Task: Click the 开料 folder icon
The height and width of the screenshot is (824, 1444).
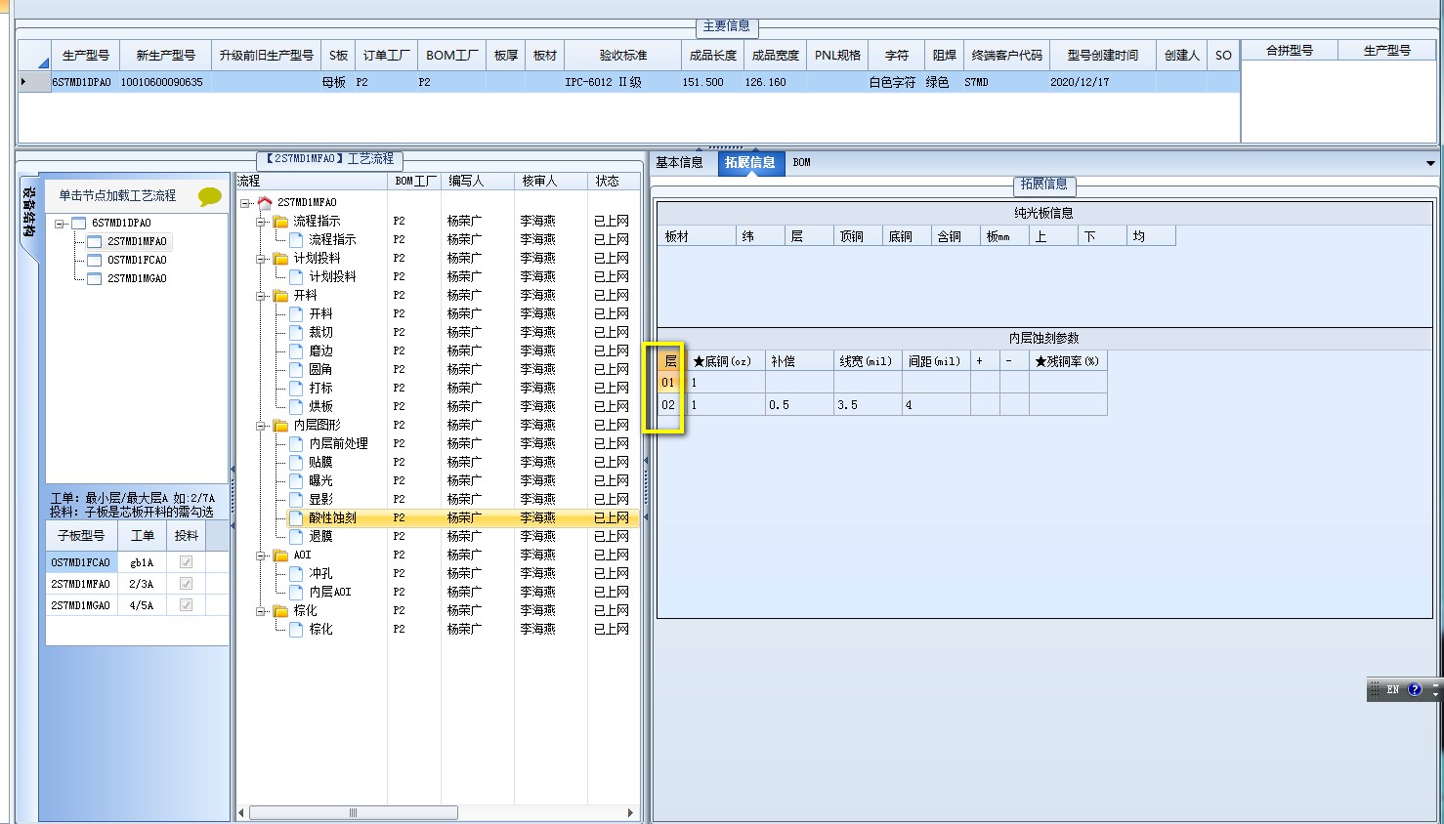Action: (281, 296)
